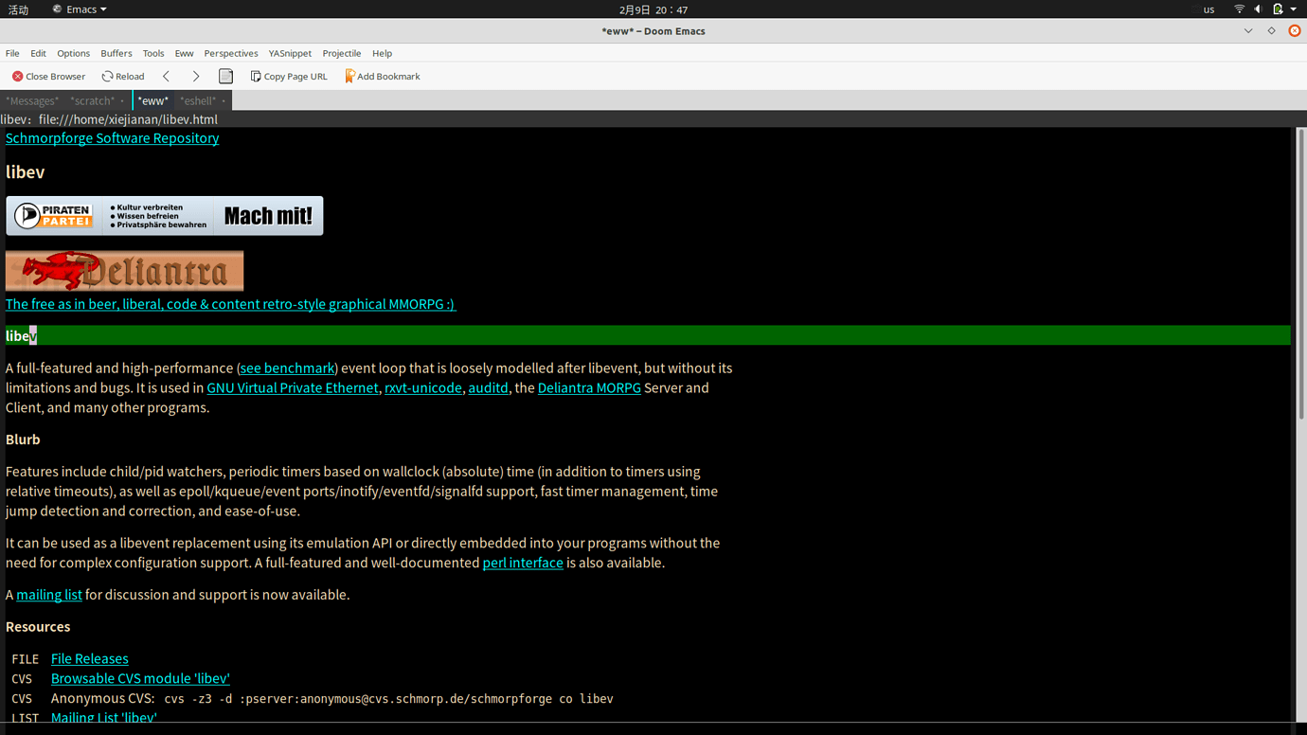Reload the current eww page
1307x735 pixels.
pyautogui.click(x=123, y=77)
